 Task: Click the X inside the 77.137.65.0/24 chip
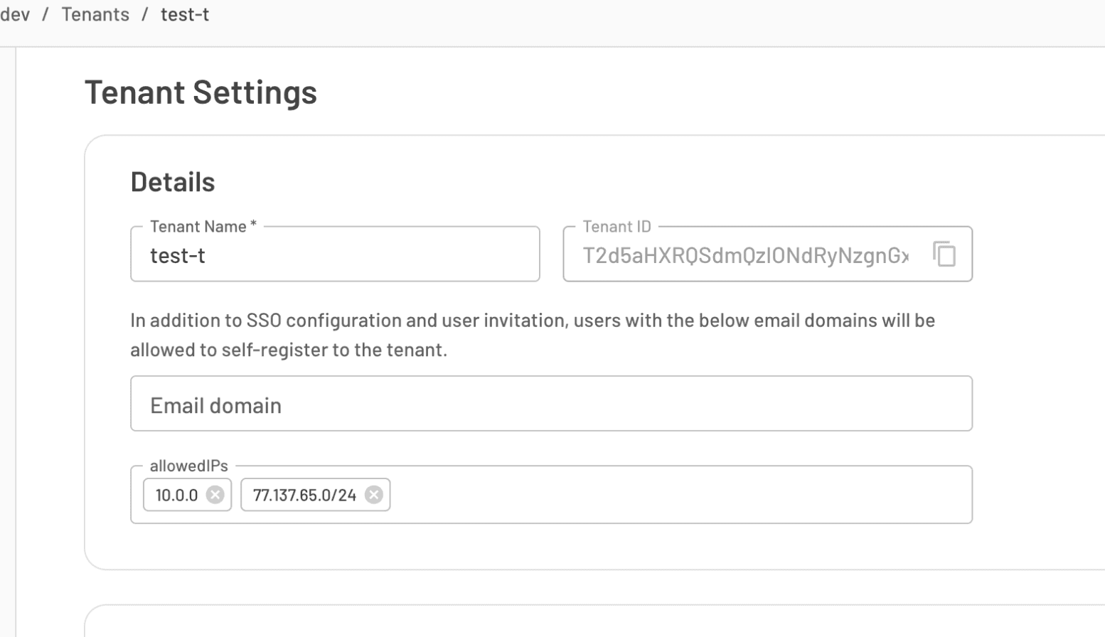[375, 495]
